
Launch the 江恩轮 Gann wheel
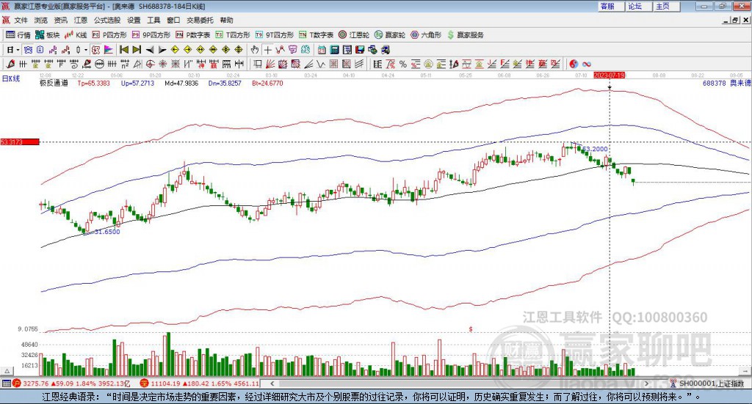(x=354, y=35)
